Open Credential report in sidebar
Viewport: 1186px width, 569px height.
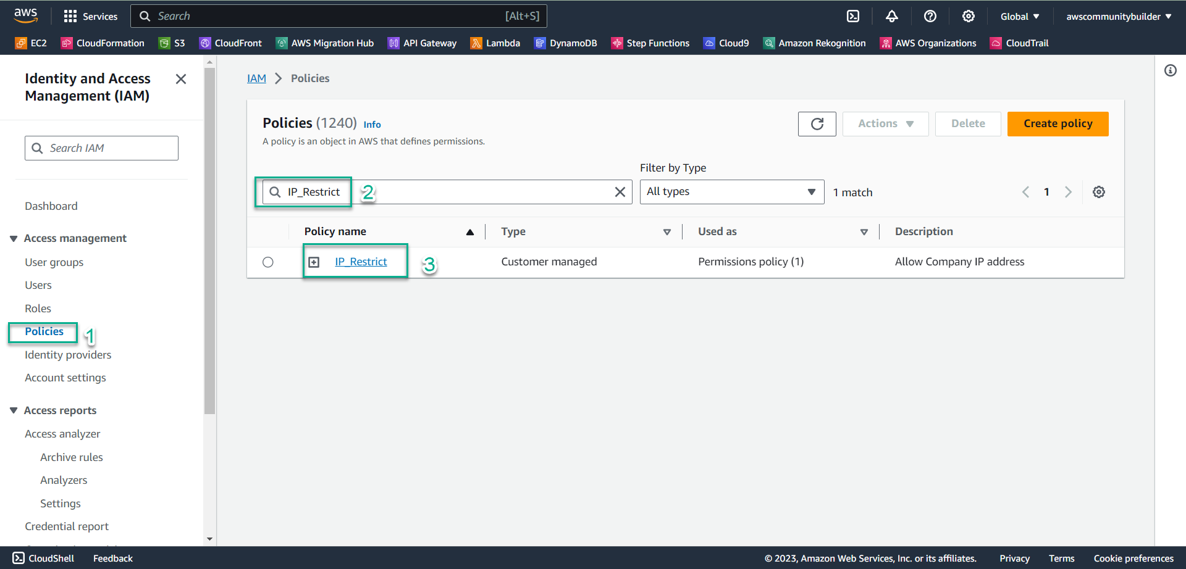point(67,526)
